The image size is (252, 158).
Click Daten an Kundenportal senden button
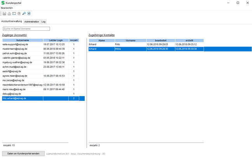pyautogui.click(x=23, y=154)
